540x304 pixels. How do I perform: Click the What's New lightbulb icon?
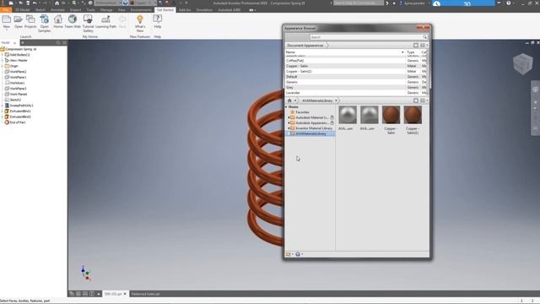(140, 19)
